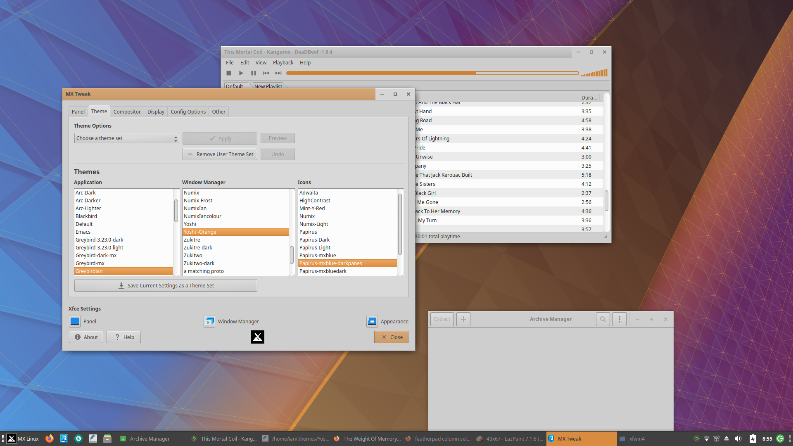Select Arc-Dark application theme
Image resolution: width=793 pixels, height=446 pixels.
(x=123, y=193)
